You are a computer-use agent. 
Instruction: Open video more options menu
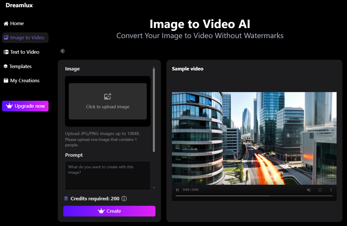tap(331, 190)
